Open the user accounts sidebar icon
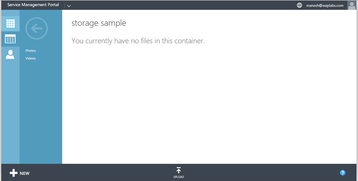 click(x=10, y=54)
